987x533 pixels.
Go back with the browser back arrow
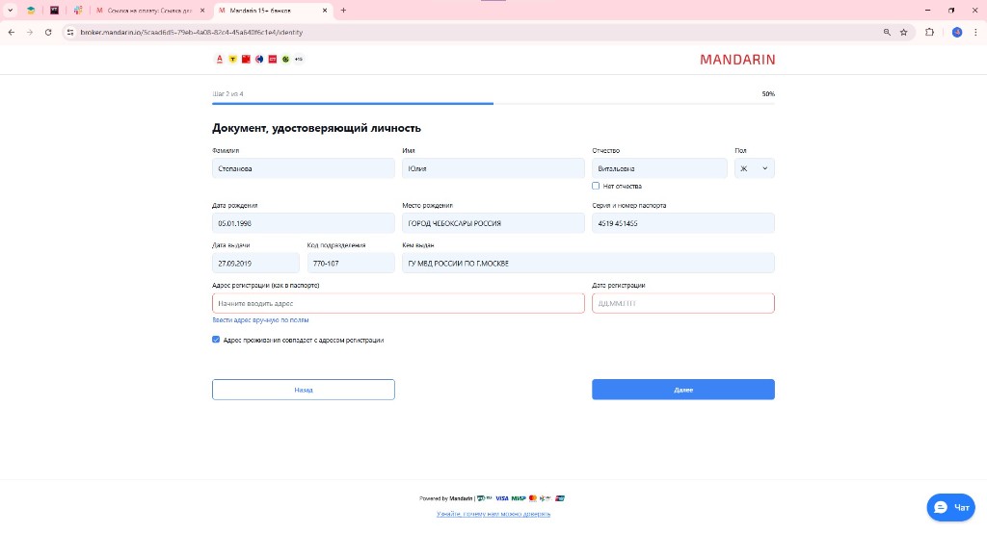(x=11, y=32)
